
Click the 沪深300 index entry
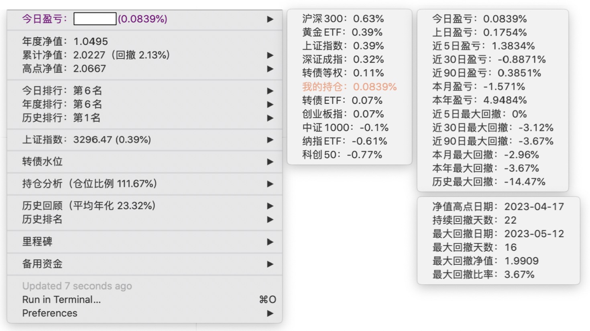coord(343,18)
